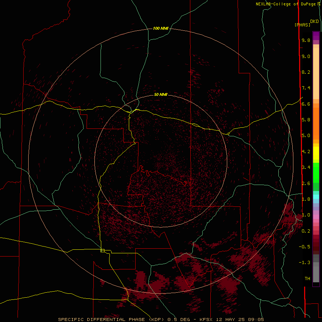This screenshot has width=322, height=322.
Task: Click the "TH" threshold label on legend
Action: (x=307, y=279)
